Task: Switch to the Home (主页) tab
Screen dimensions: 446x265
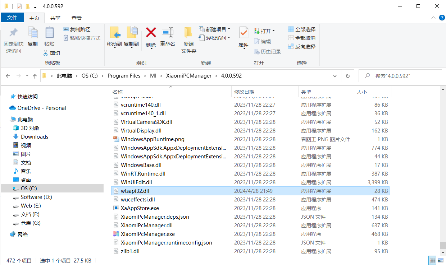Action: (x=34, y=18)
